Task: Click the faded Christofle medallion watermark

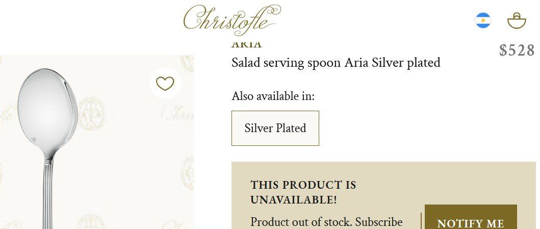Action: 90,114
